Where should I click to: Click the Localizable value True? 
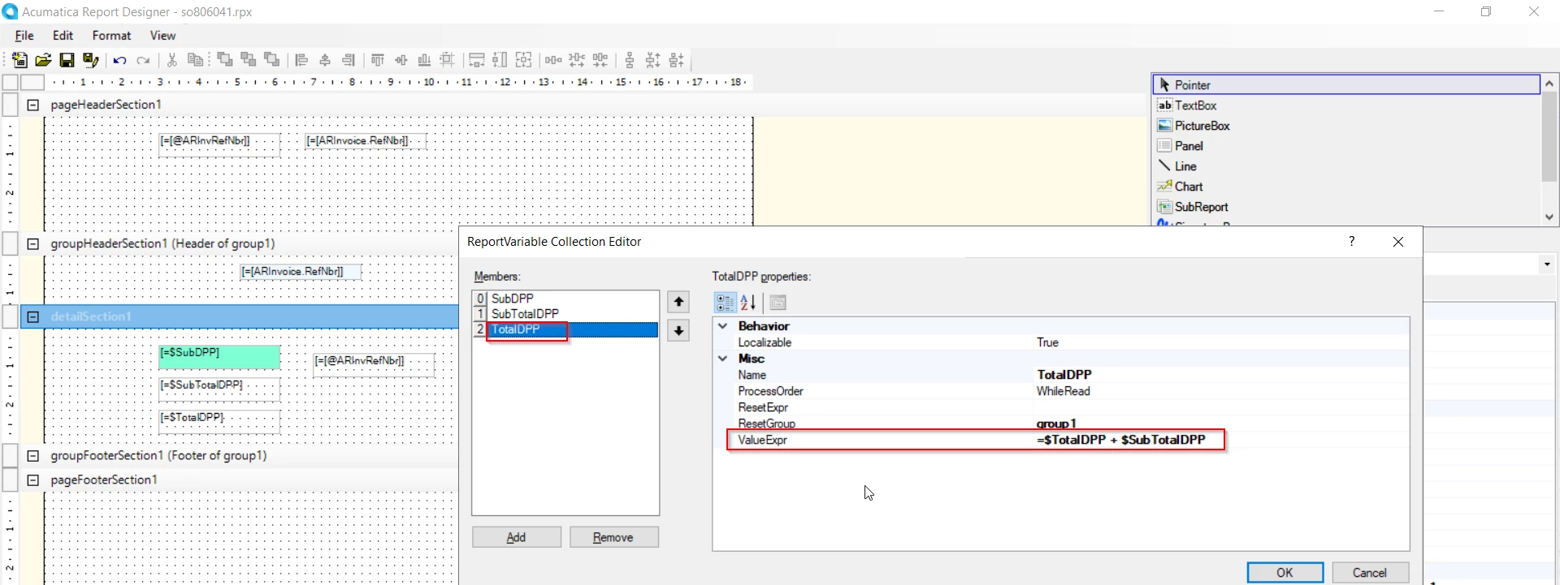click(1221, 342)
